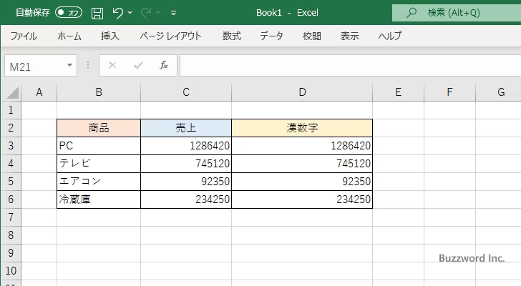This screenshot has height=286, width=521.
Task: Select cell C6 with 234250
Action: [186, 199]
